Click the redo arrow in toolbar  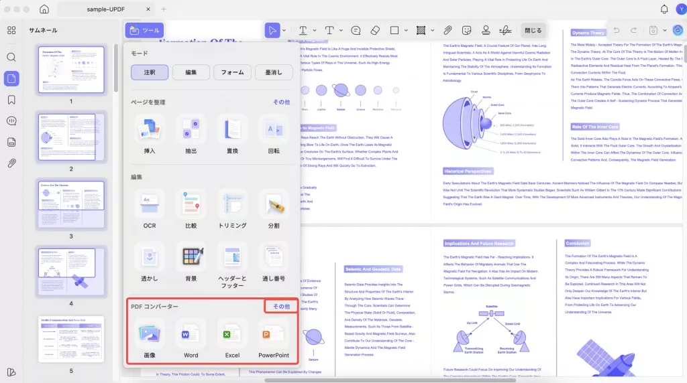pos(633,30)
